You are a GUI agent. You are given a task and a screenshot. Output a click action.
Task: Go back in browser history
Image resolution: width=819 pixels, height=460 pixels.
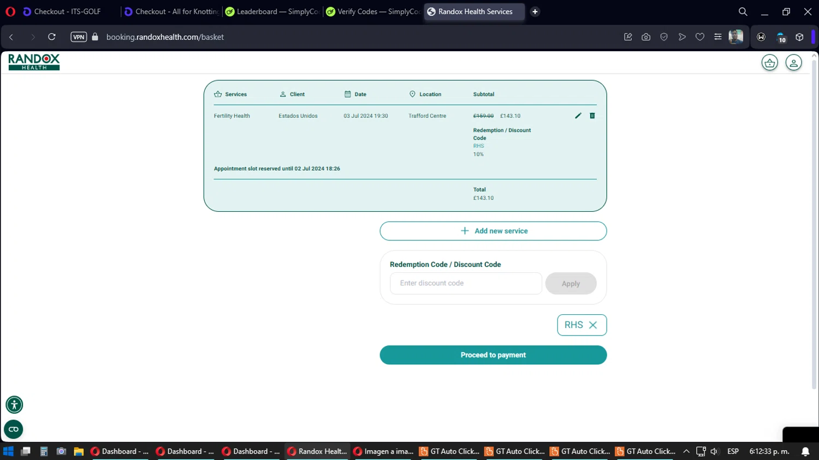click(11, 37)
